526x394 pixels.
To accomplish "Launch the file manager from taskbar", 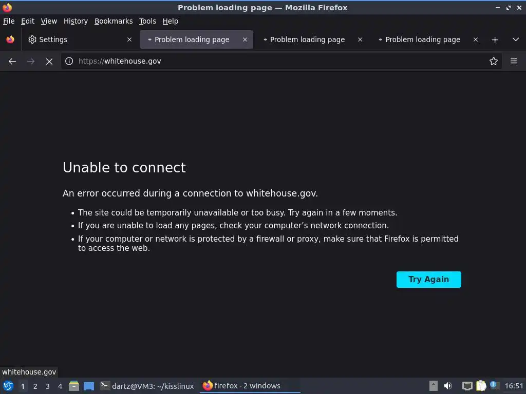I will point(74,386).
